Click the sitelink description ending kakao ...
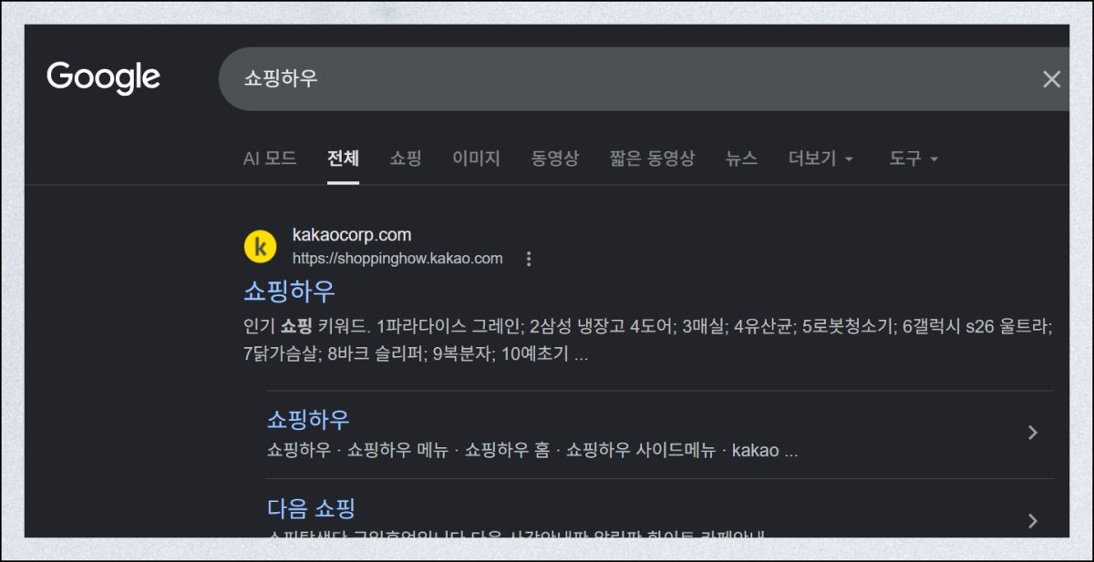 pos(532,451)
